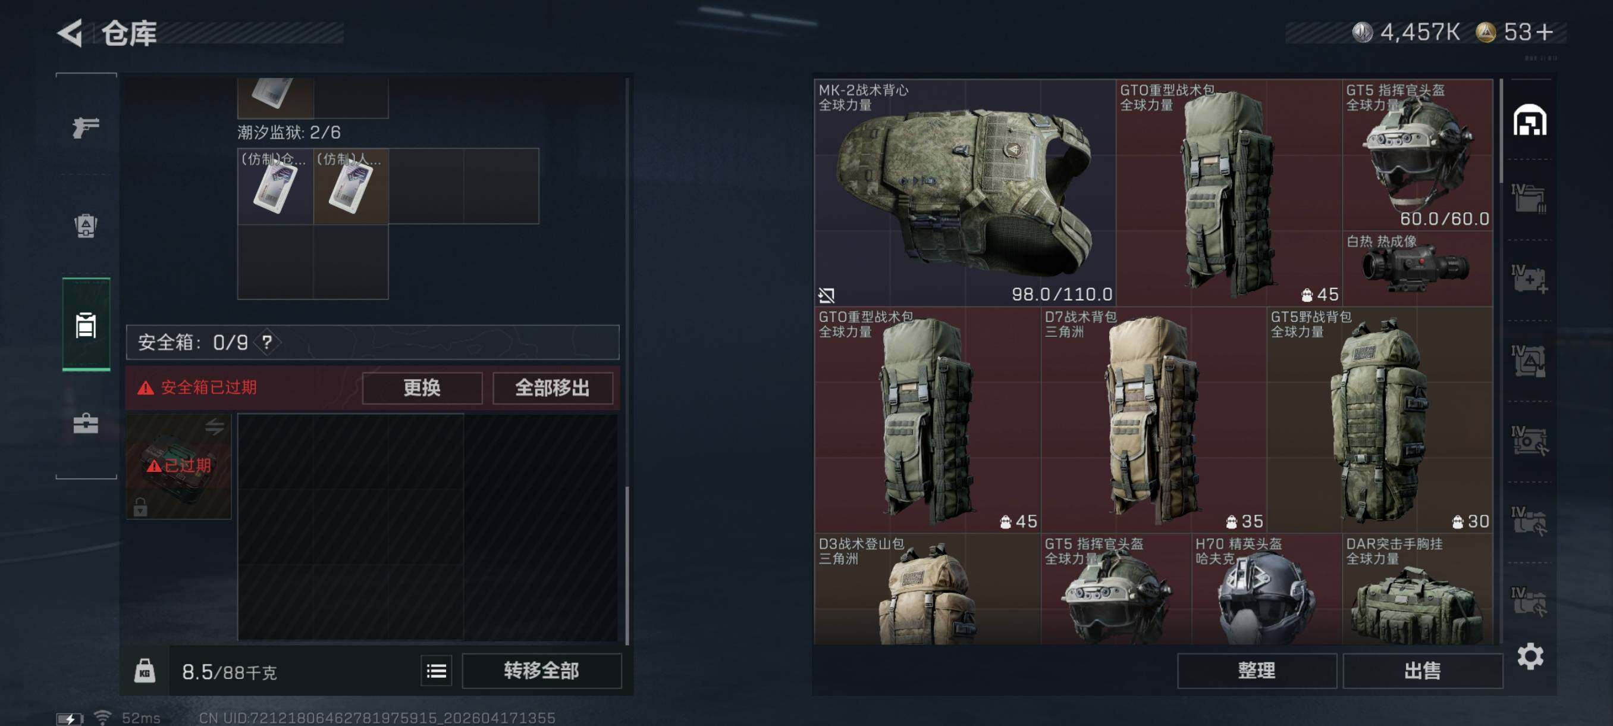Select the MK-2战术背心 vest item
The image size is (1613, 726).
pyautogui.click(x=965, y=192)
